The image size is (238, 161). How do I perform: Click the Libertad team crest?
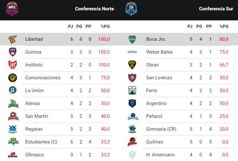pos(12,39)
